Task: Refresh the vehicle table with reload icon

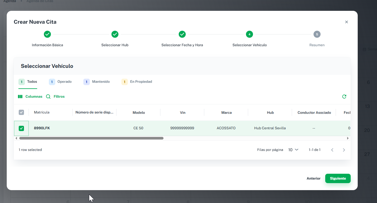Action: tap(344, 97)
